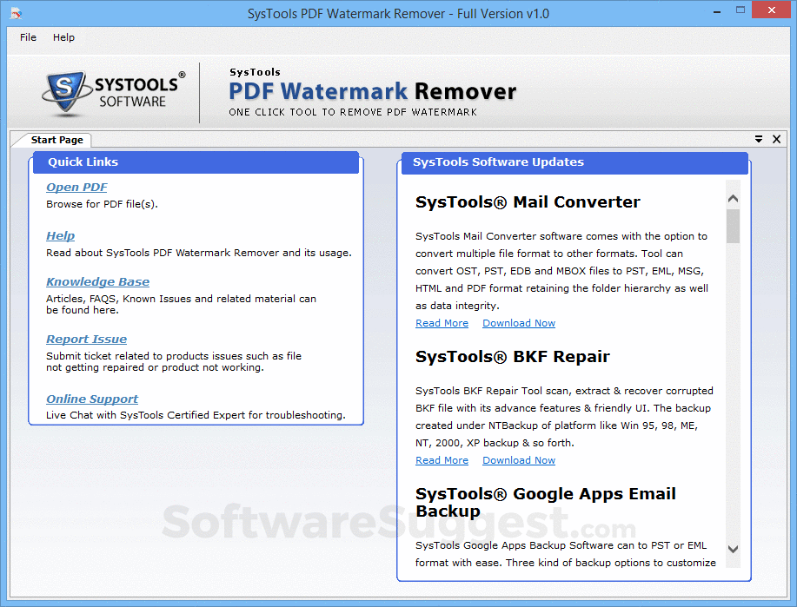Image resolution: width=797 pixels, height=607 pixels.
Task: Click the SysTools® BKF Repair heading
Action: point(513,357)
